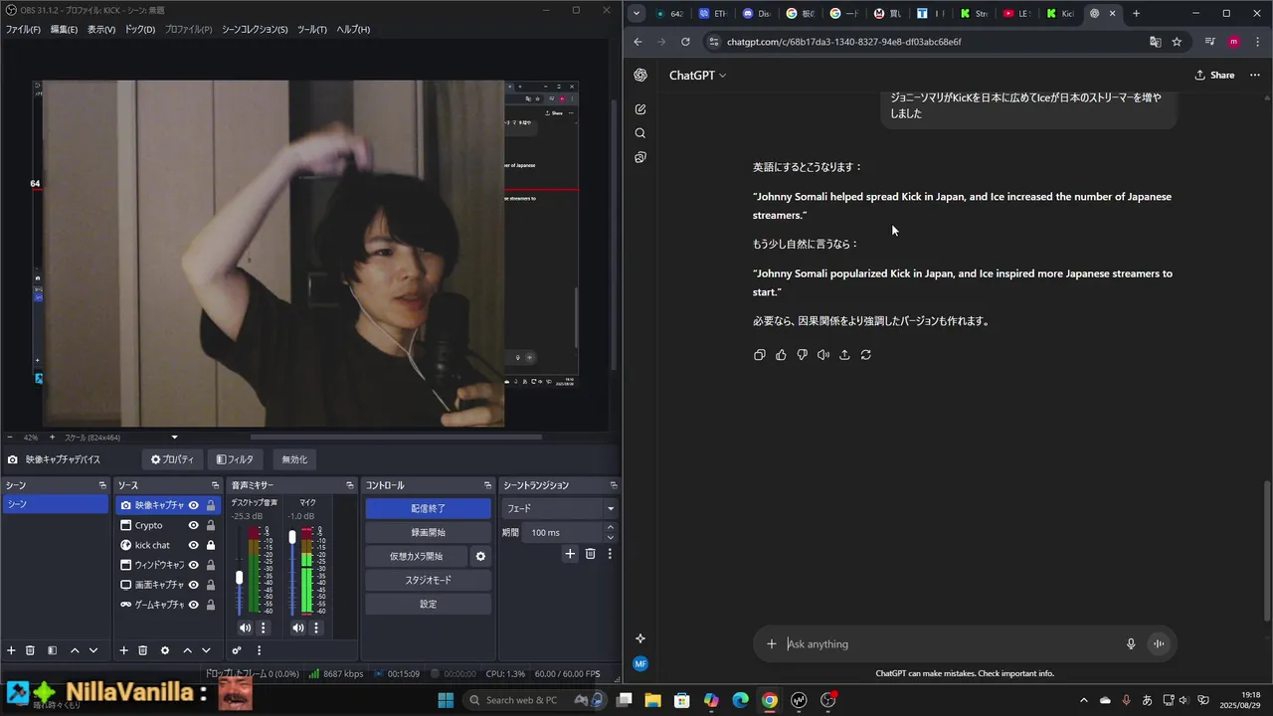The width and height of the screenshot is (1273, 716).
Task: Delete the selected source in Sources dock
Action: [142, 650]
